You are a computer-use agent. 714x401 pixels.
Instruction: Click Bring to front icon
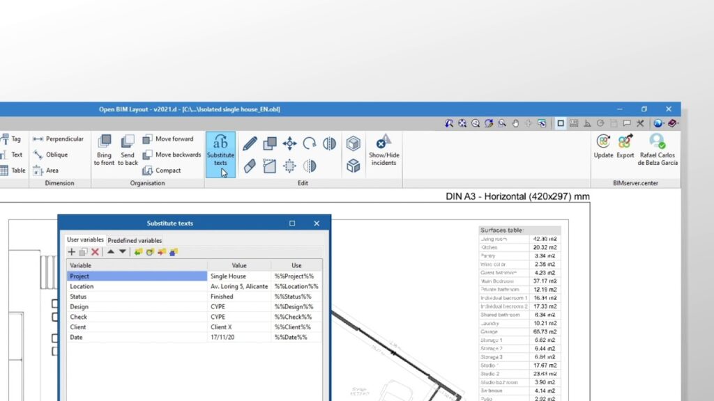click(x=104, y=150)
